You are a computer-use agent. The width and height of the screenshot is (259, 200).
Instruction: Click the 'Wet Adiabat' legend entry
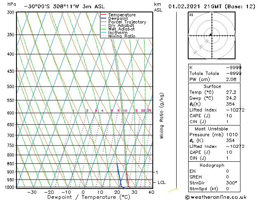tap(121, 29)
